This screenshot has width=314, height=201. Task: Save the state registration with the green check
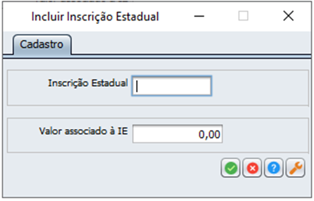coord(230,168)
